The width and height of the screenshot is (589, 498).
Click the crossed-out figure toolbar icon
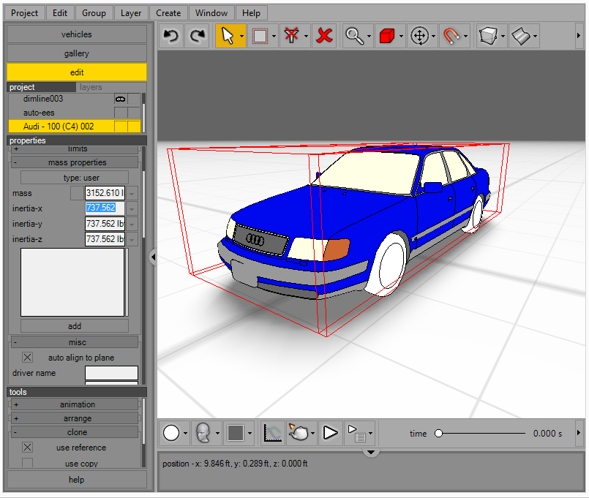[x=291, y=36]
